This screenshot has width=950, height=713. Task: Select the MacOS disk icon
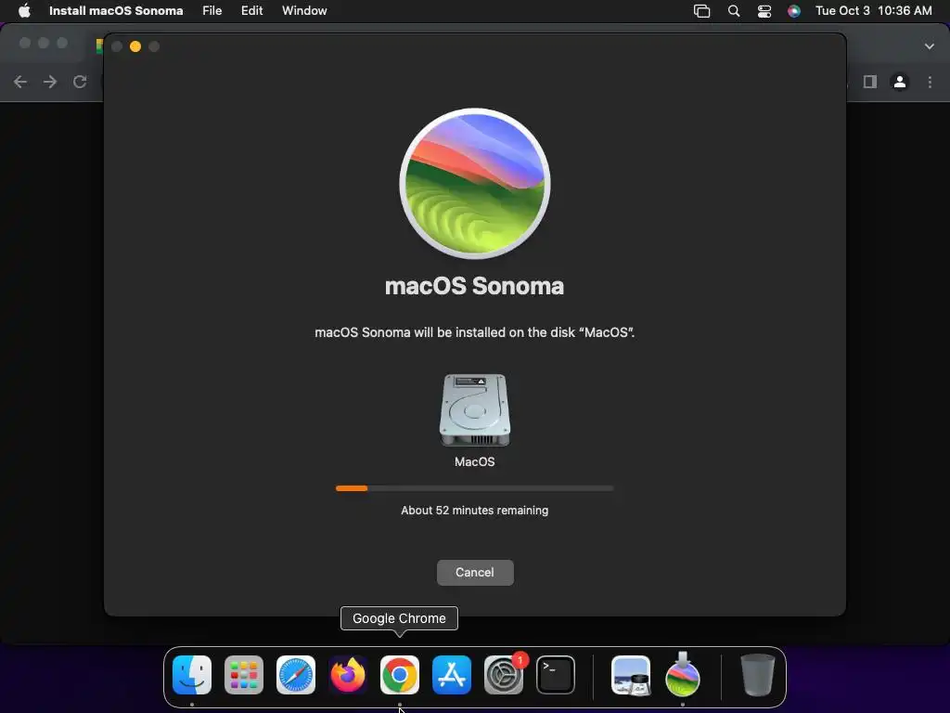(x=474, y=409)
